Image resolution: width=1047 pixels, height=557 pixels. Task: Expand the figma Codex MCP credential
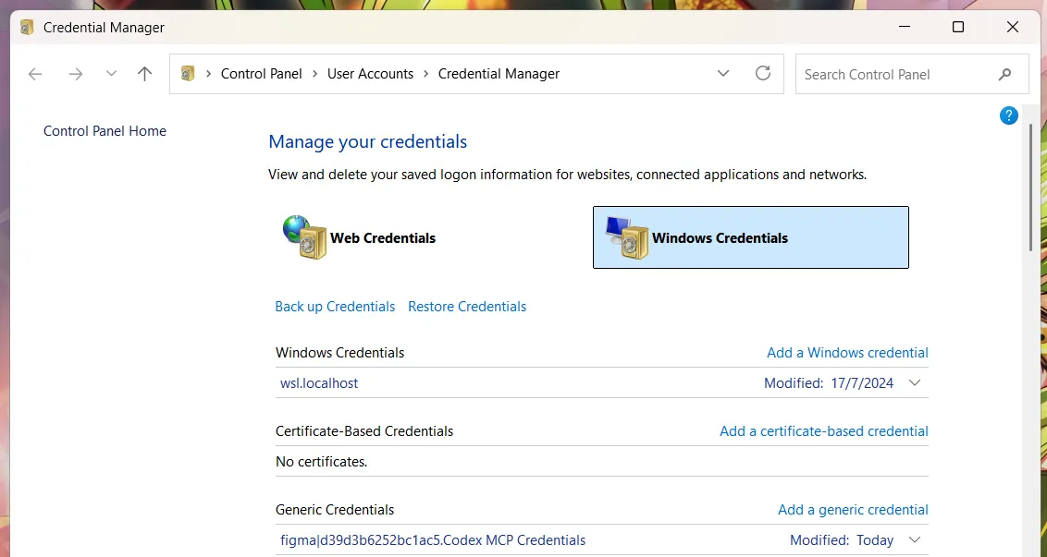pos(915,540)
